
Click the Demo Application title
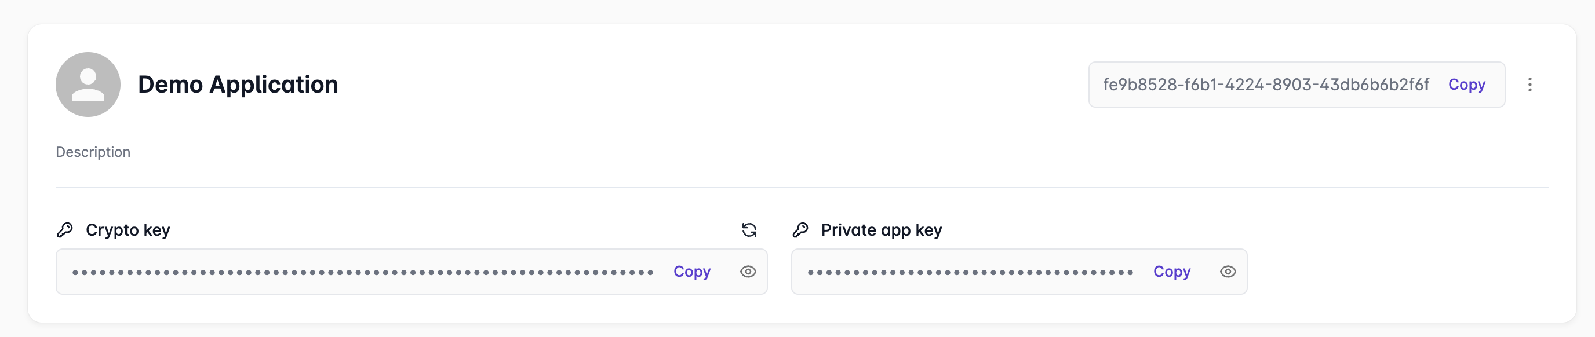pos(238,85)
